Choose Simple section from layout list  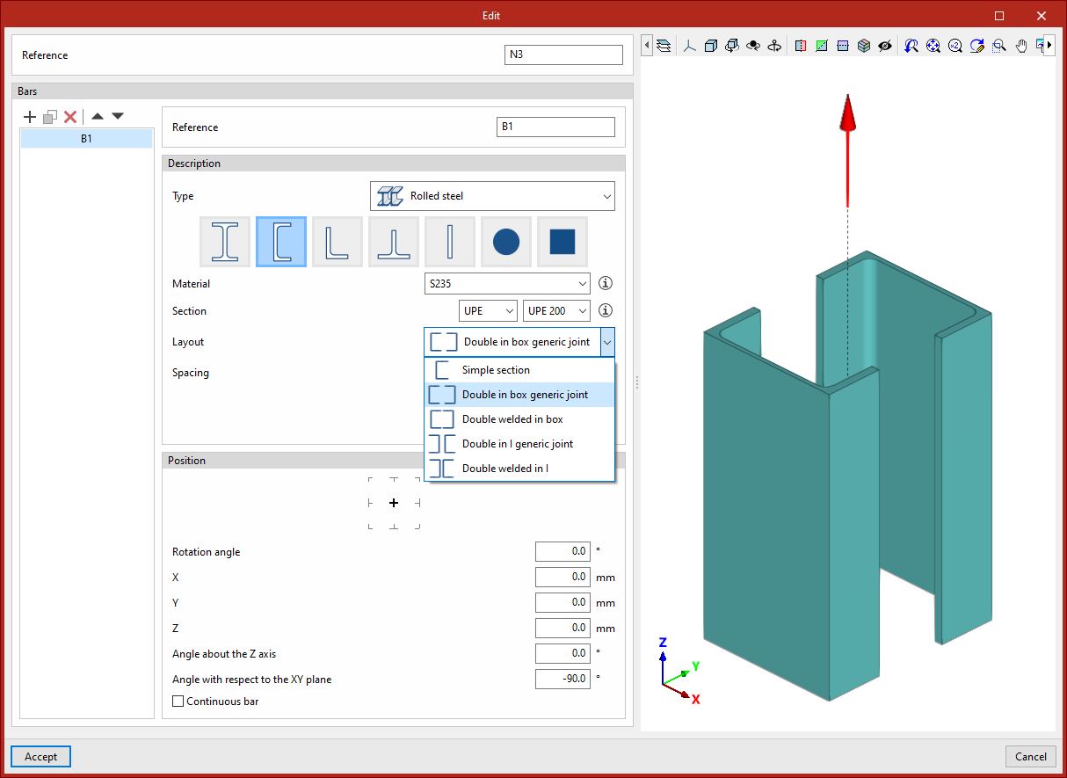(496, 370)
